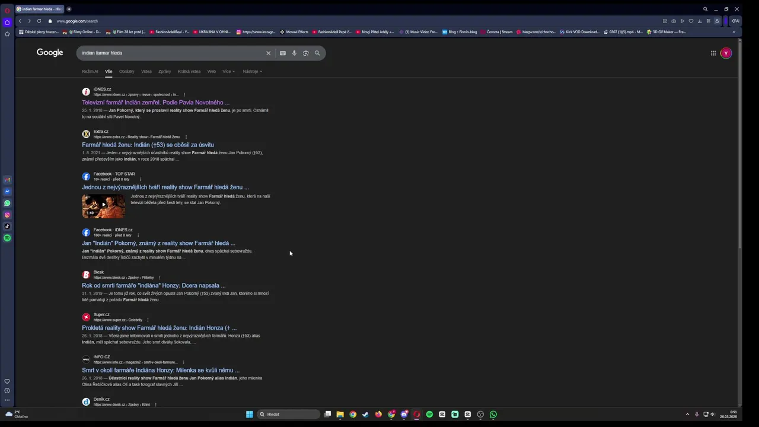
Task: Open the 'Movavi Effects' bookmark
Action: tap(294, 32)
